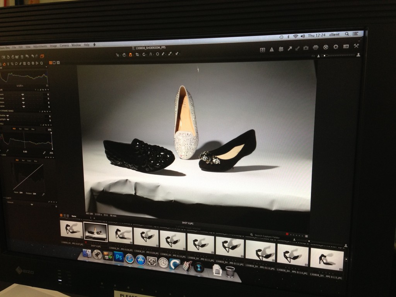Click the crossed tools customize icon
The image size is (396, 297).
click(x=356, y=46)
